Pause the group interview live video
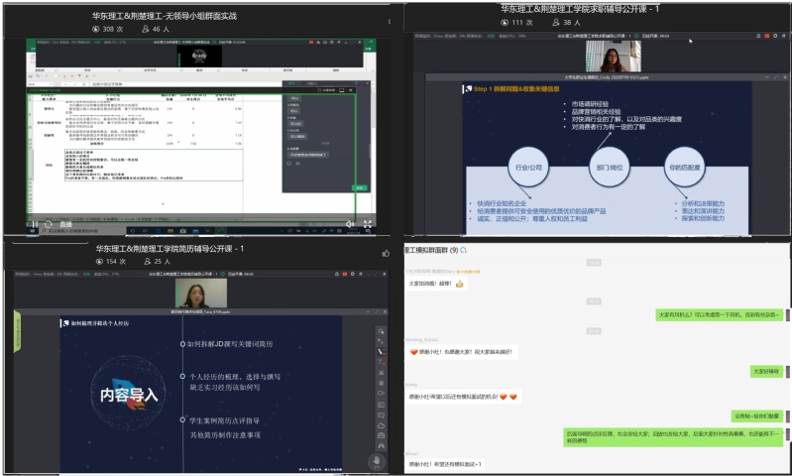Image resolution: width=792 pixels, height=476 pixels. point(37,225)
